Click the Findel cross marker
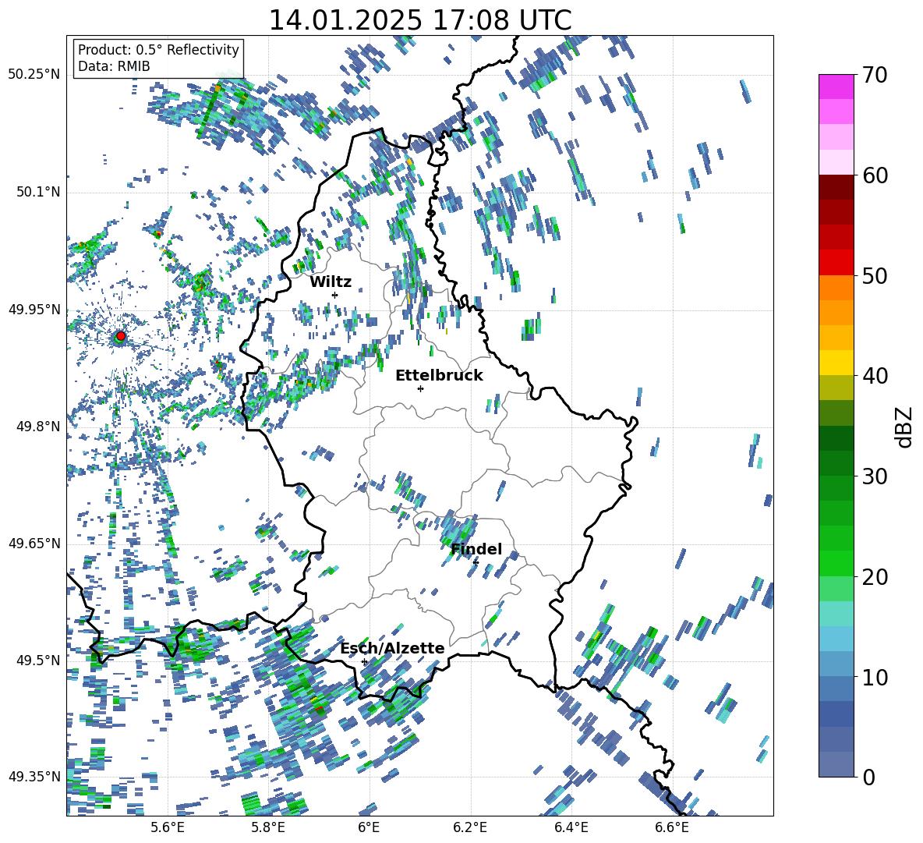 click(476, 562)
